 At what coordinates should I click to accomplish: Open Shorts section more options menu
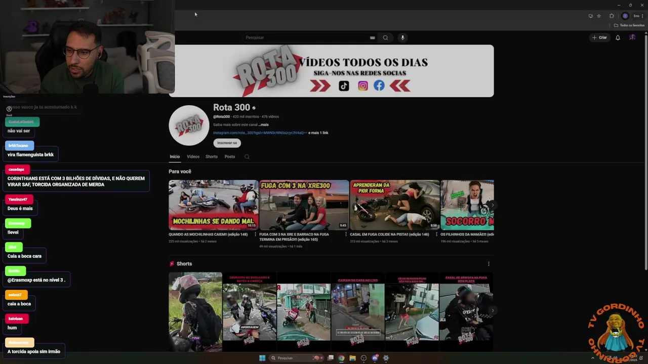(x=489, y=264)
